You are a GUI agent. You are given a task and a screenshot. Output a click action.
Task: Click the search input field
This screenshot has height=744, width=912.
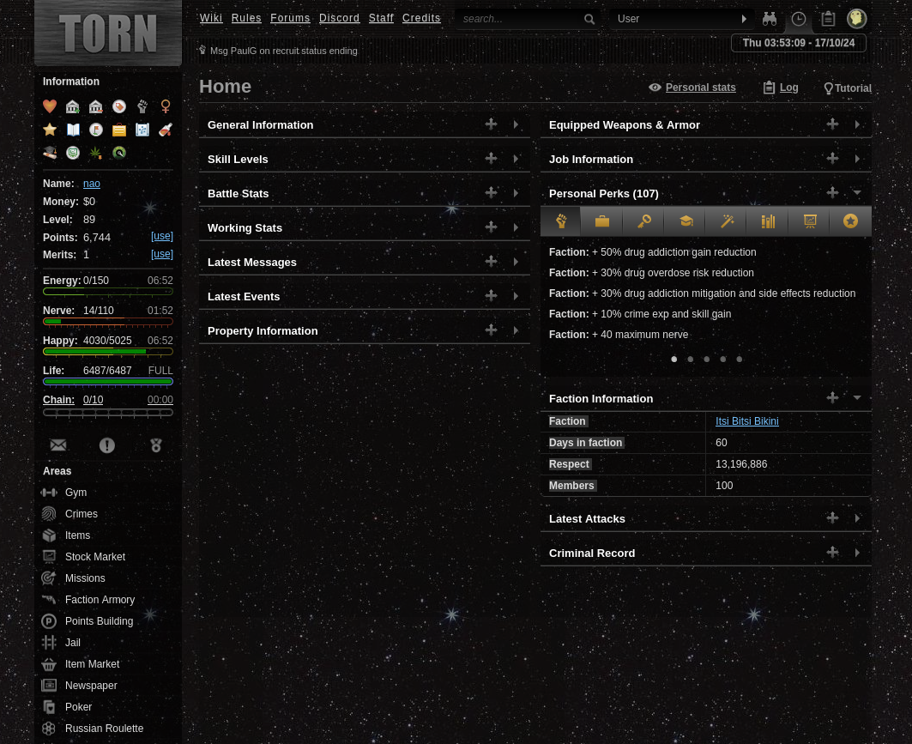tap(523, 18)
